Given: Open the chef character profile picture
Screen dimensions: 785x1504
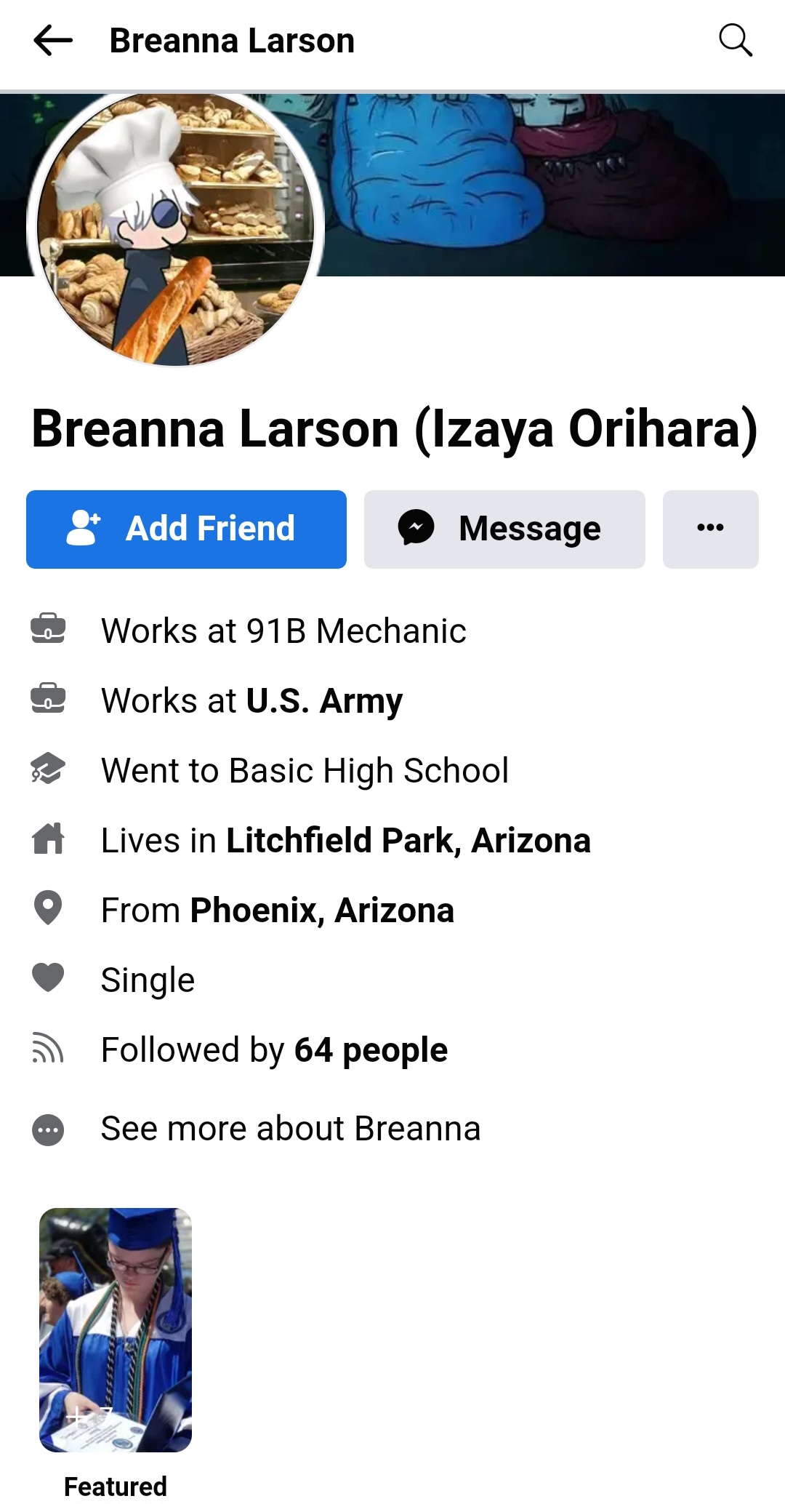Looking at the screenshot, I should (x=175, y=228).
